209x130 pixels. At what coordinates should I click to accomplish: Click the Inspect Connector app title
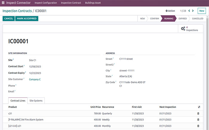tap(19, 3)
